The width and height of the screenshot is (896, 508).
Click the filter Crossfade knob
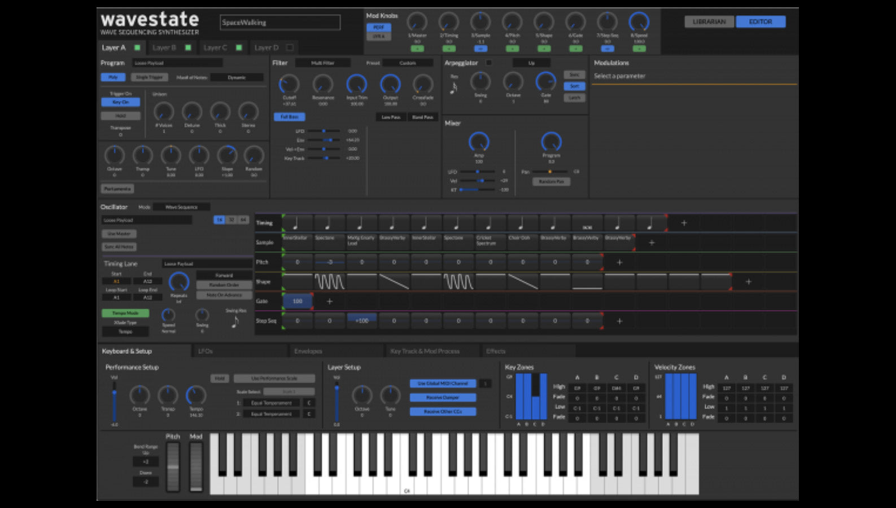click(423, 84)
